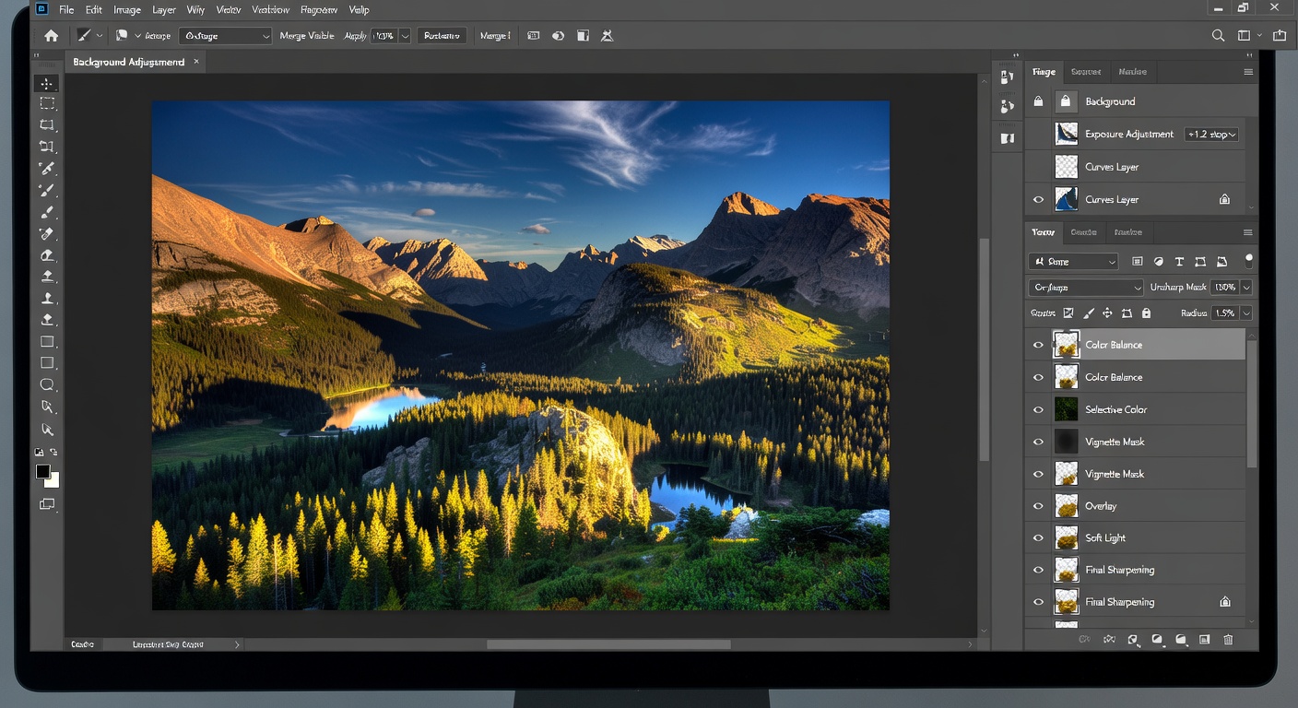Open the blend mode dropdown in the options bar

point(224,35)
